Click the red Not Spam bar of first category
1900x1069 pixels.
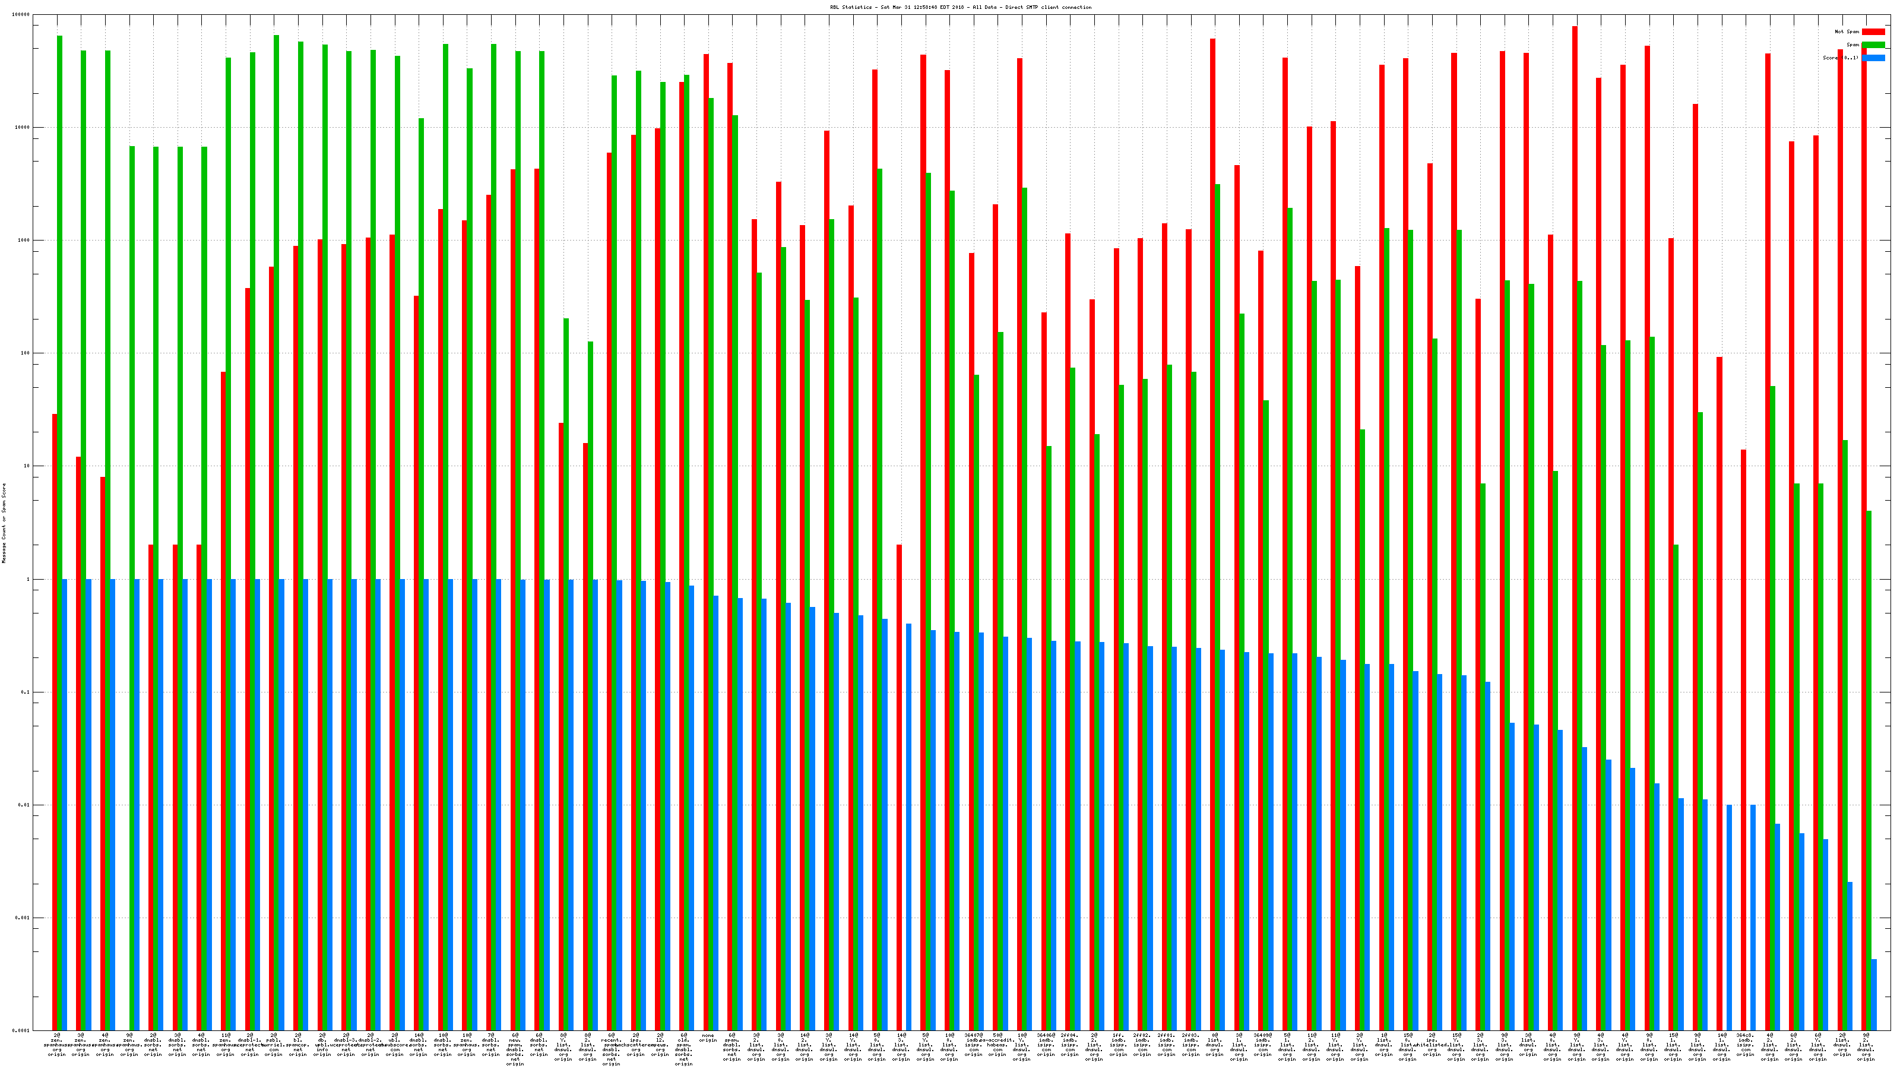[55, 722]
